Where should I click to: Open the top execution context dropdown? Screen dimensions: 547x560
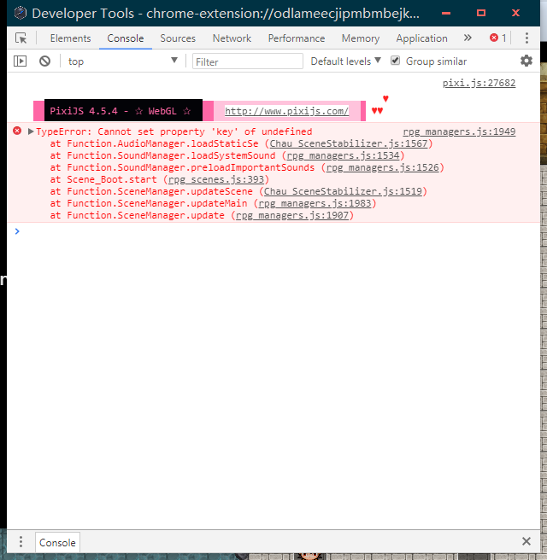(123, 61)
